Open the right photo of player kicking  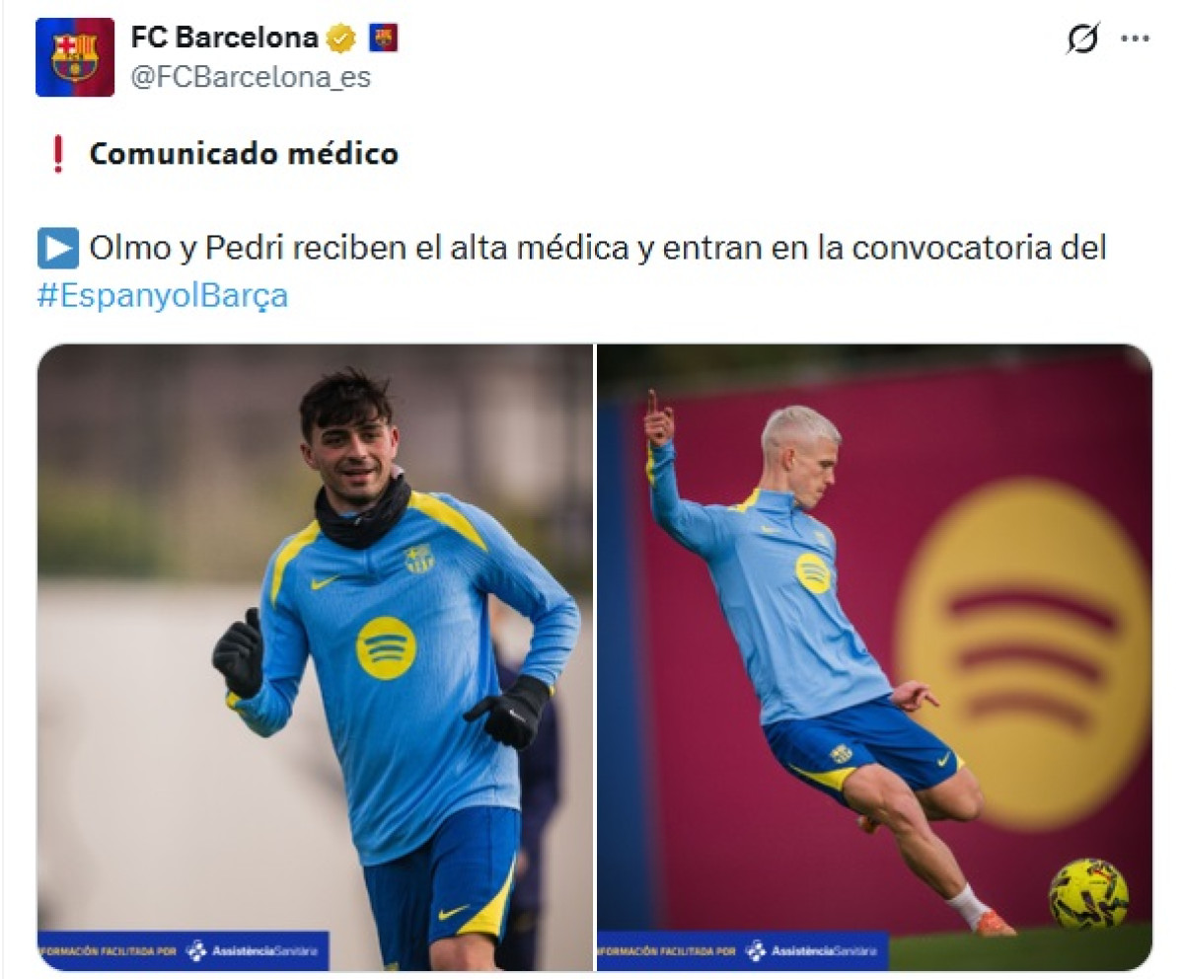[874, 657]
